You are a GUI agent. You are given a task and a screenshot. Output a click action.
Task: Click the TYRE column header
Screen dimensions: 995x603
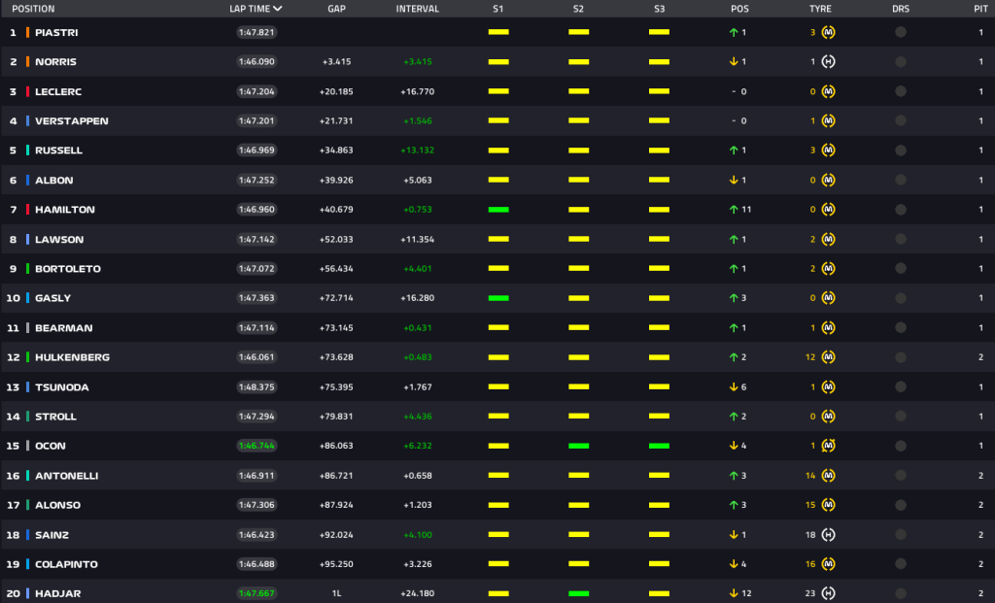pyautogui.click(x=820, y=9)
